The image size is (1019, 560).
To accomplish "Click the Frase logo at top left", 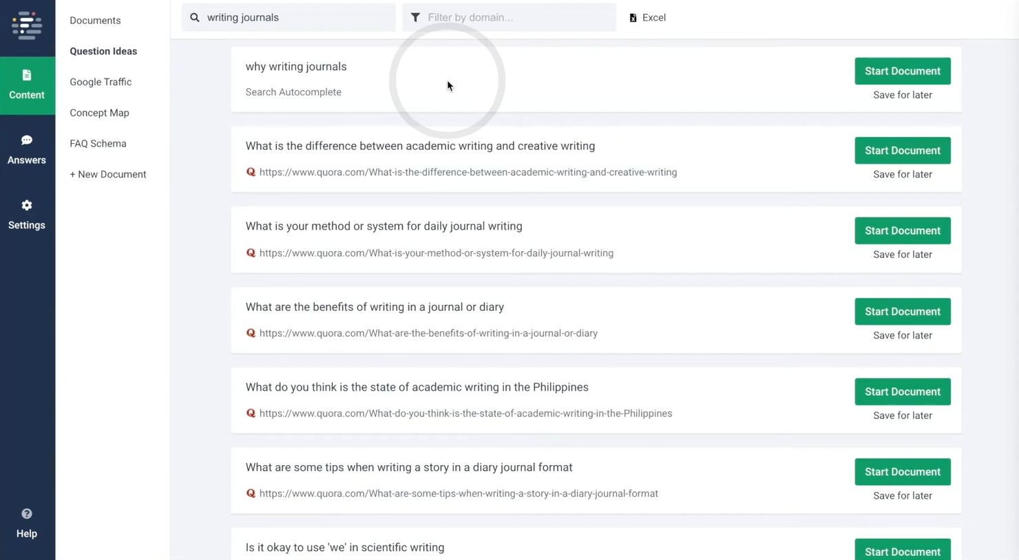I will click(x=28, y=25).
